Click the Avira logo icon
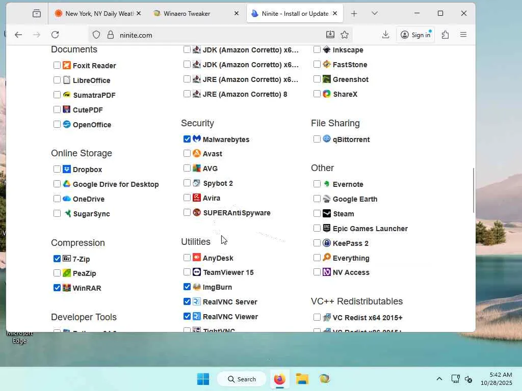Viewport: 522px width, 391px height. click(197, 198)
